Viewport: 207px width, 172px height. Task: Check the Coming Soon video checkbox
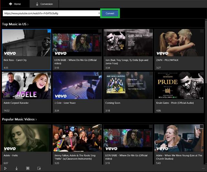(151, 74)
